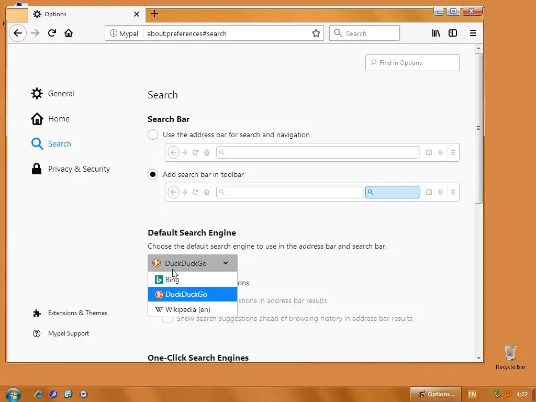Screen dimensions: 536x402
Task: Click the Find in Options field
Action: tap(412, 63)
